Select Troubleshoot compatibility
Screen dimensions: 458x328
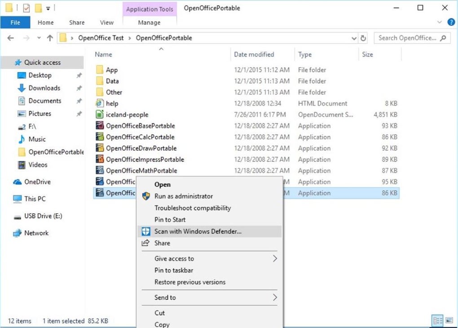(209, 208)
